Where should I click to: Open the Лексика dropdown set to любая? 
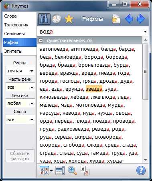pyautogui.click(x=20, y=103)
